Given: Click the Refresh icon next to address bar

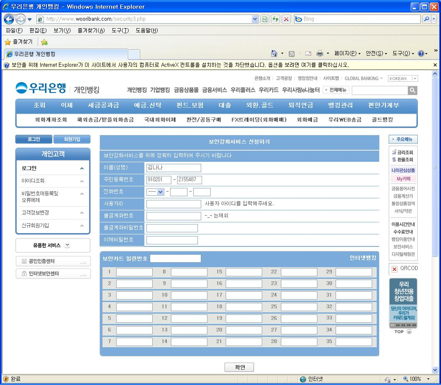Looking at the screenshot, I should point(275,19).
